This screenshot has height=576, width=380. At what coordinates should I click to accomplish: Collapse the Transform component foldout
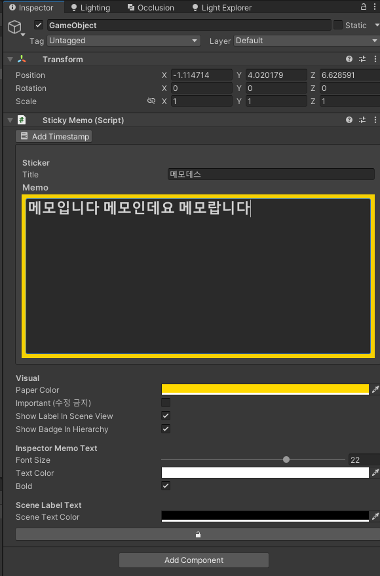[x=10, y=59]
